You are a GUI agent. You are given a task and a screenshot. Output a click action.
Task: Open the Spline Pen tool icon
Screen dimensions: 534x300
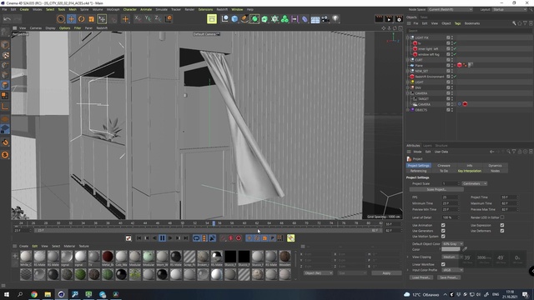[244, 19]
